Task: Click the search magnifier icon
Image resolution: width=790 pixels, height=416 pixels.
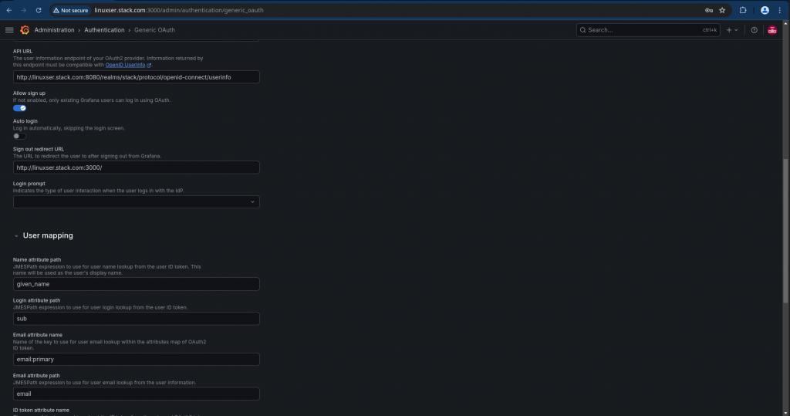Action: [x=583, y=30]
